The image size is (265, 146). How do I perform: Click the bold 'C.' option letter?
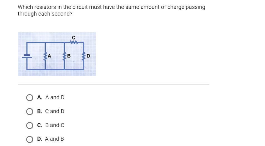(x=40, y=125)
